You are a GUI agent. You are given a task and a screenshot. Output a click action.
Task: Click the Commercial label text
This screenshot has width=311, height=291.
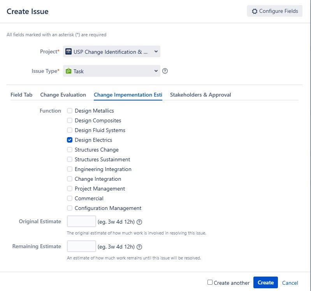pyautogui.click(x=89, y=198)
